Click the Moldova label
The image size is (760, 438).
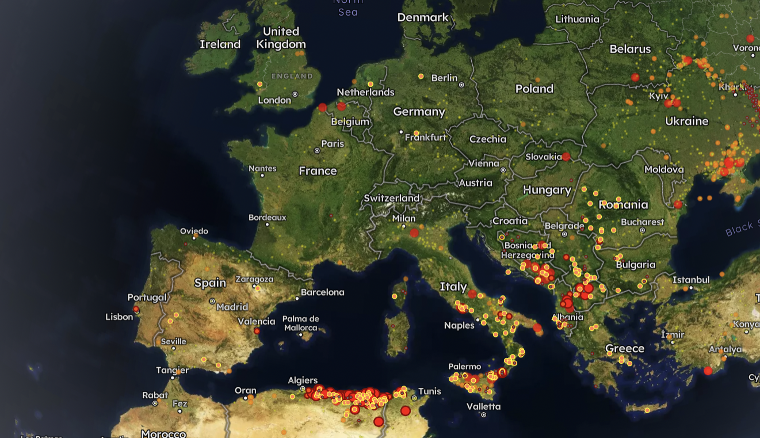point(664,169)
